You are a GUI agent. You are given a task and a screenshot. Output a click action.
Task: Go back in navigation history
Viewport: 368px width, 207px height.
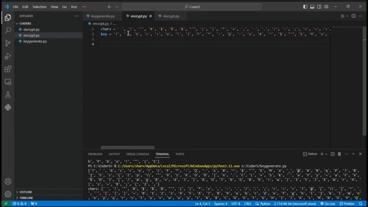click(109, 7)
